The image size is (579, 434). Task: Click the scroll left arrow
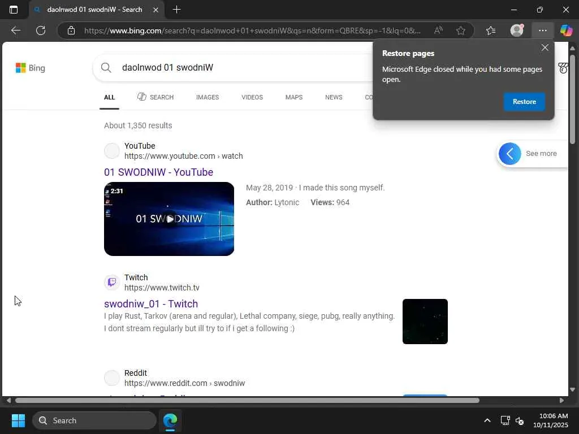8,401
